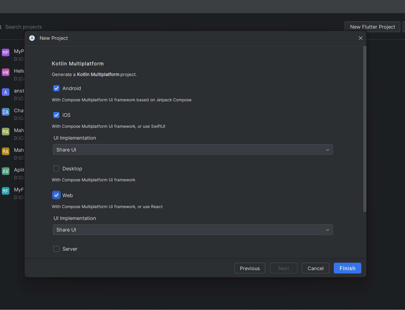Select the AV project icon
Viewport: 405px width, 310px height.
click(x=5, y=171)
